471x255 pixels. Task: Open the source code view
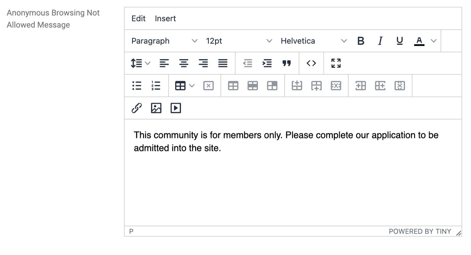tap(311, 63)
